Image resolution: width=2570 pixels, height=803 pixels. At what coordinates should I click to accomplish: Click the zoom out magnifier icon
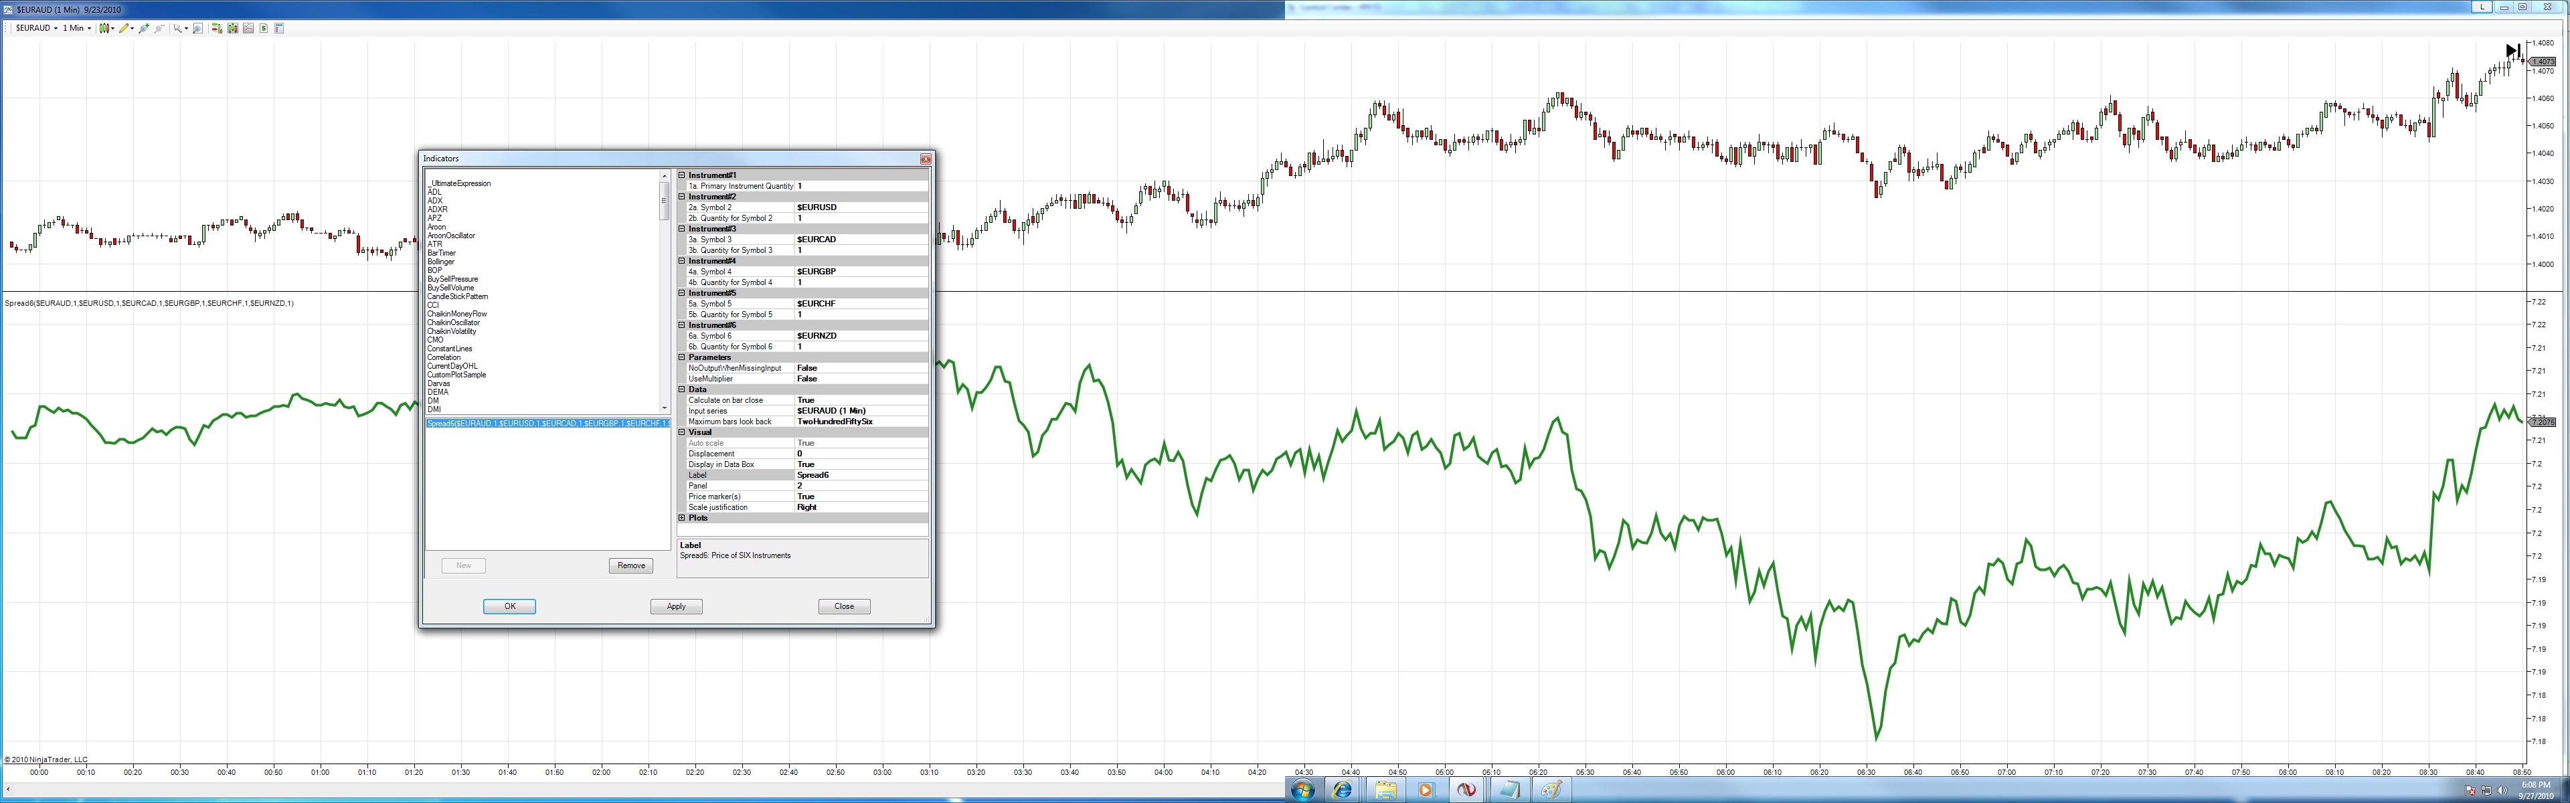(x=159, y=28)
